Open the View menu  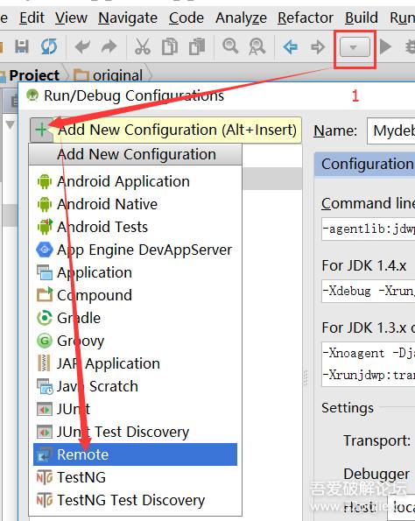click(71, 18)
